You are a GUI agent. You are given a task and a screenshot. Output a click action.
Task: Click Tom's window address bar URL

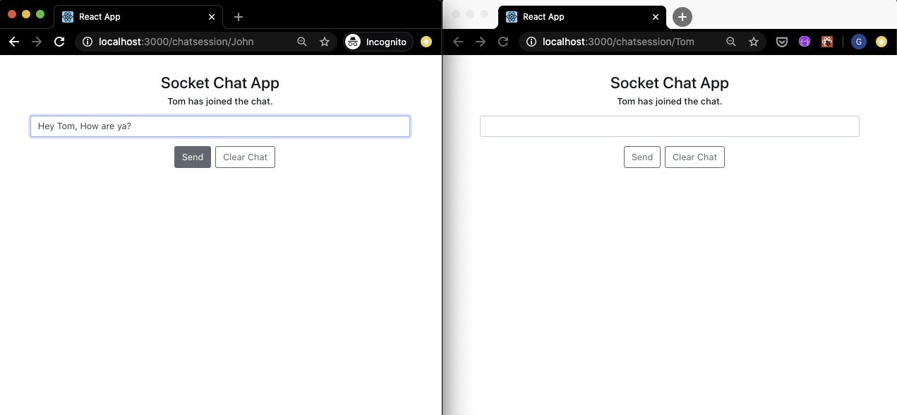pyautogui.click(x=618, y=42)
